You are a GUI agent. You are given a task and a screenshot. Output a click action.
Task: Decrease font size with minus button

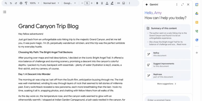[x=82, y=3]
